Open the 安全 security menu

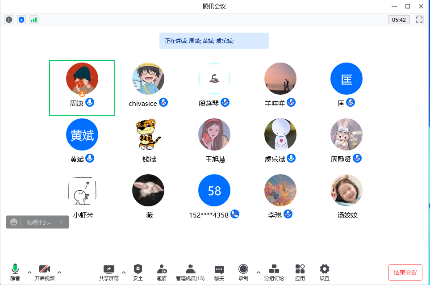point(138,272)
